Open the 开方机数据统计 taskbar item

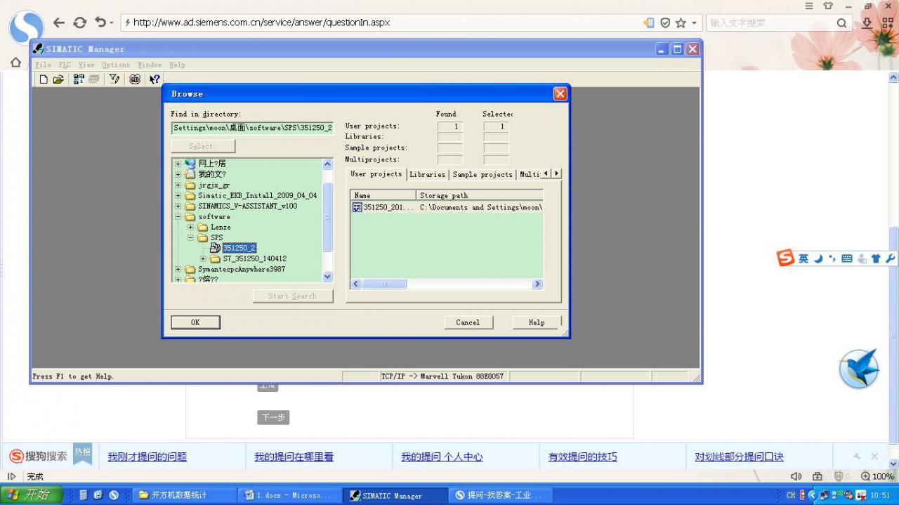tap(184, 495)
